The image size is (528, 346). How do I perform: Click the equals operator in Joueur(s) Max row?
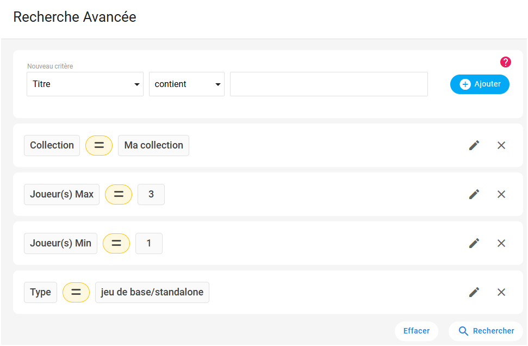(119, 194)
